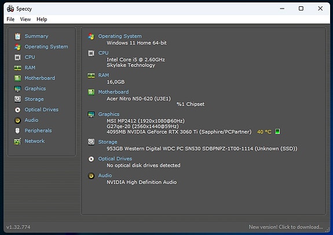Click the Peripherals mouse icon in sidebar

click(x=17, y=130)
